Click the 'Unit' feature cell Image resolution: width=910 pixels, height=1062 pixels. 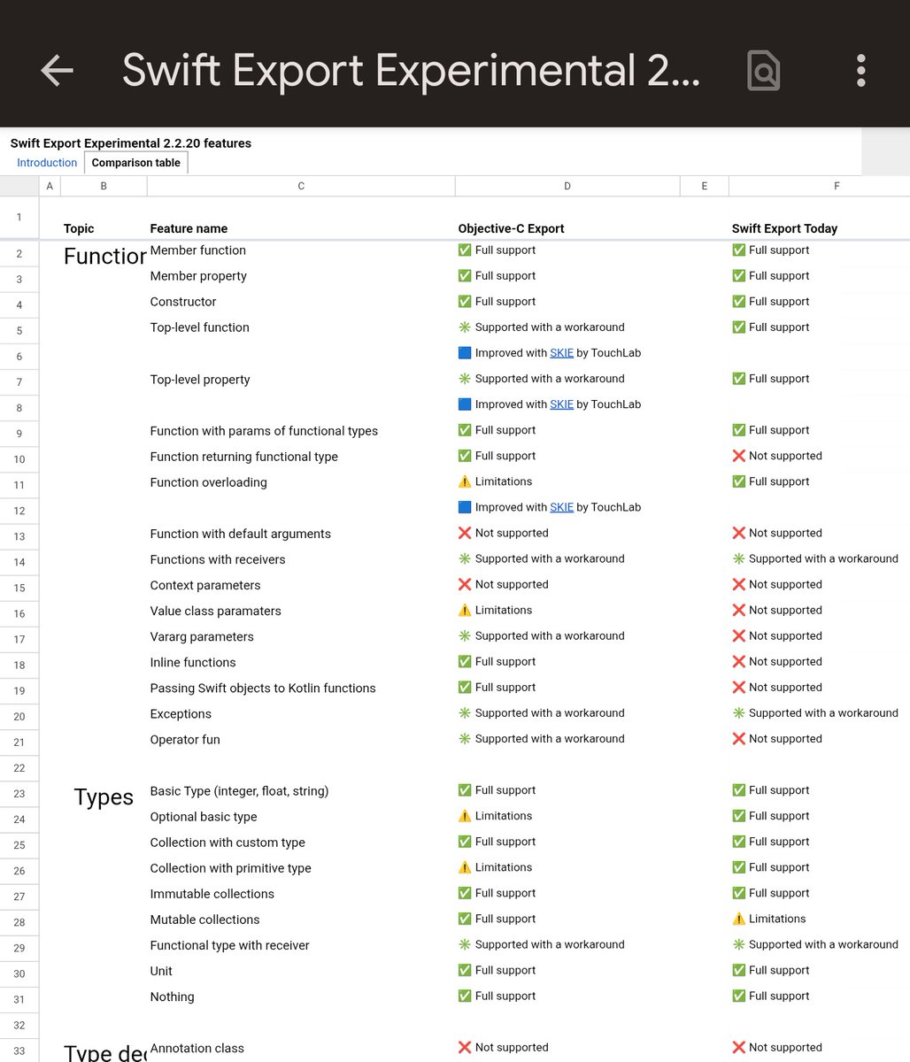(x=161, y=971)
